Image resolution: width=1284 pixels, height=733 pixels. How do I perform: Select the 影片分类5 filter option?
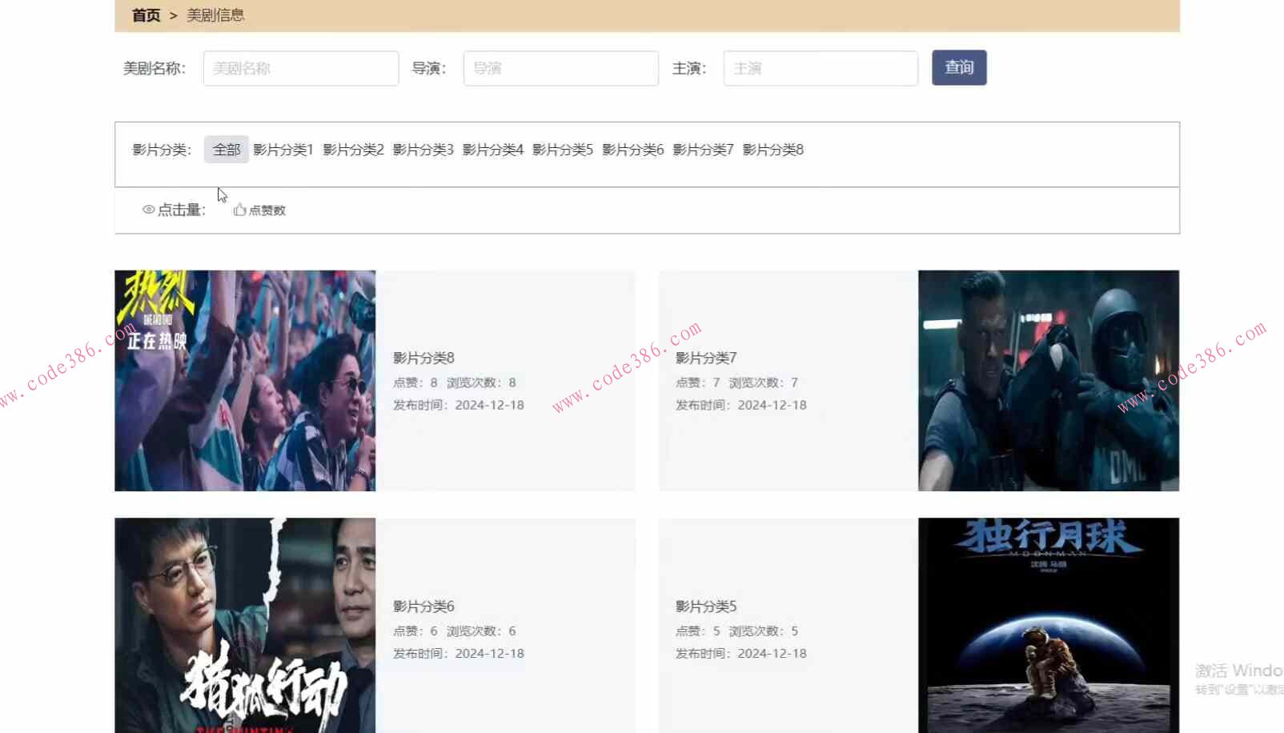pyautogui.click(x=563, y=149)
